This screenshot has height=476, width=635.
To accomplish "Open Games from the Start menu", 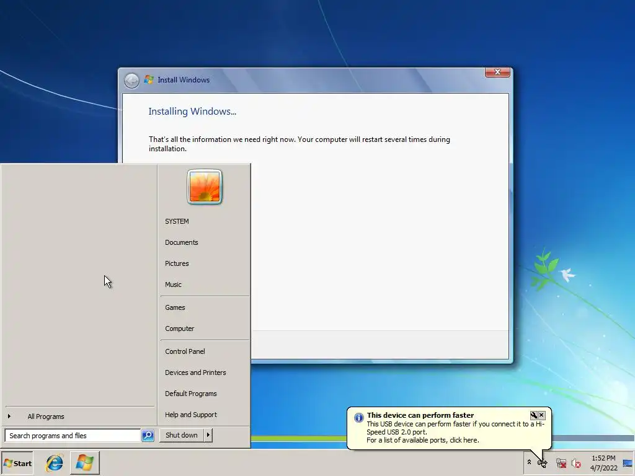I will [175, 307].
